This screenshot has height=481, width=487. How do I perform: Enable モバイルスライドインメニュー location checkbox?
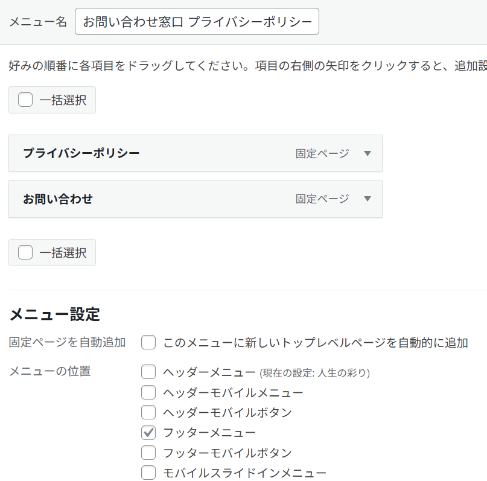[x=148, y=473]
